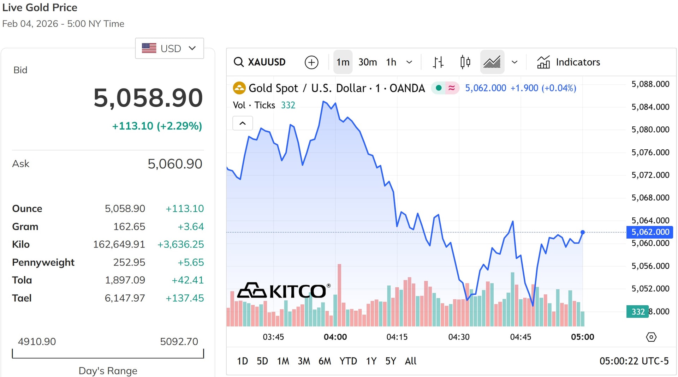Viewport: 678px width, 377px height.
Task: Click the XAUUSD symbol search icon
Action: pos(239,62)
